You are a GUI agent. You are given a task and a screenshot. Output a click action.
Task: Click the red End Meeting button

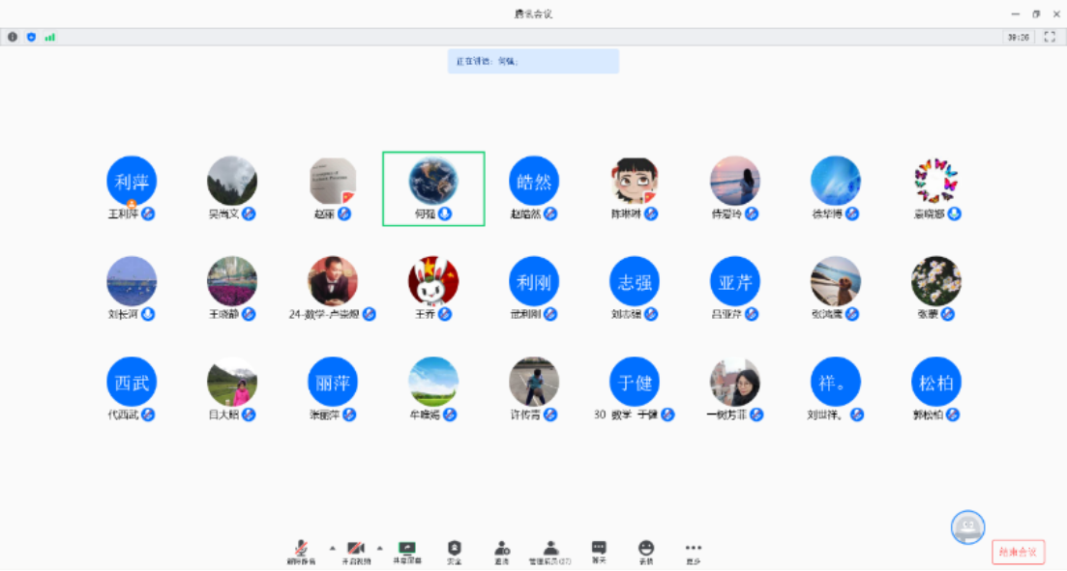coord(1018,553)
